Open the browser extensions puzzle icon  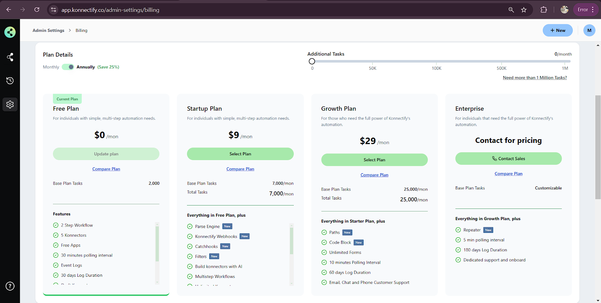pyautogui.click(x=544, y=10)
